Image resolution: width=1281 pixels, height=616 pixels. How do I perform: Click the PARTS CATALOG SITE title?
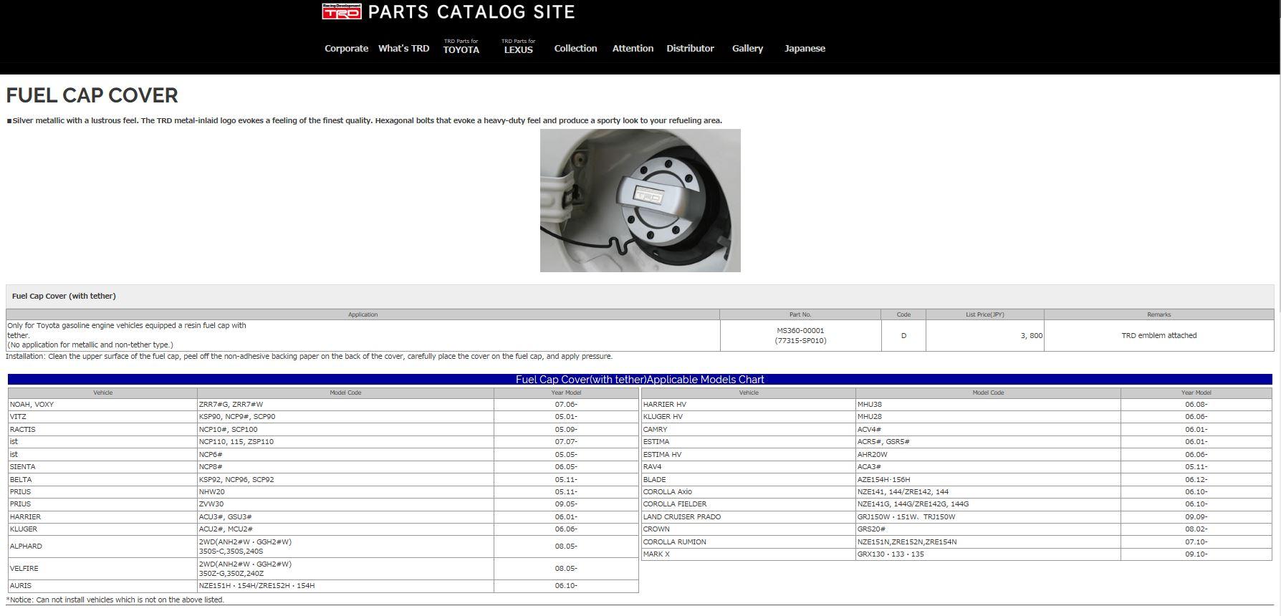point(471,12)
